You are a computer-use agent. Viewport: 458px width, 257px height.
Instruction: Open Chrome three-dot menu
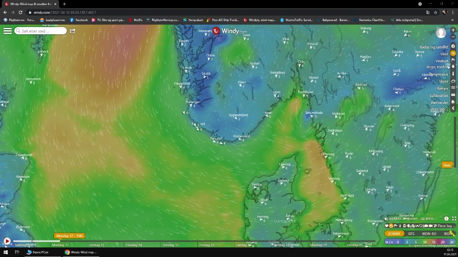pyautogui.click(x=453, y=12)
